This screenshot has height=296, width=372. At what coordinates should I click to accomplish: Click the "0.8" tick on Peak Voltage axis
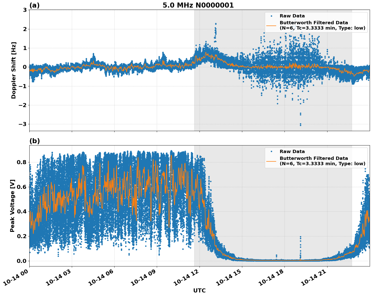tap(22, 162)
